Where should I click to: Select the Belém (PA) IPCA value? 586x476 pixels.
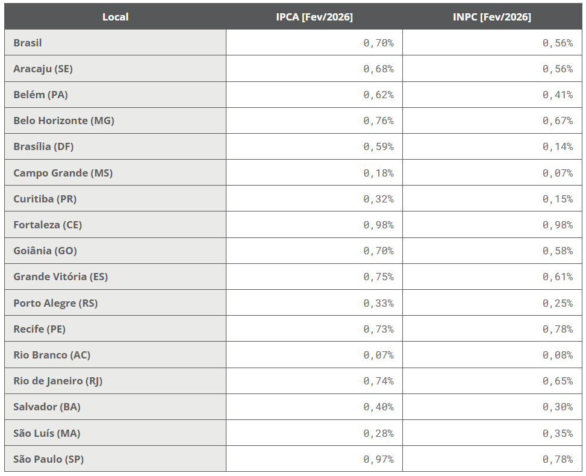378,95
